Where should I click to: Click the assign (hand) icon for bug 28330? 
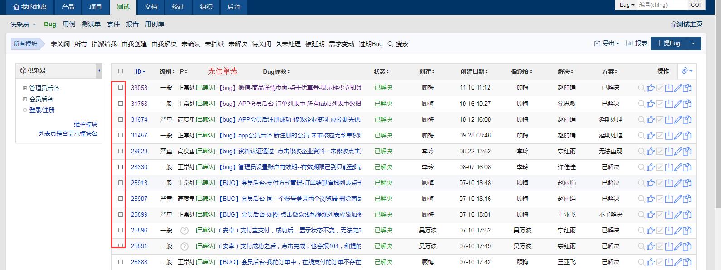tap(651, 167)
